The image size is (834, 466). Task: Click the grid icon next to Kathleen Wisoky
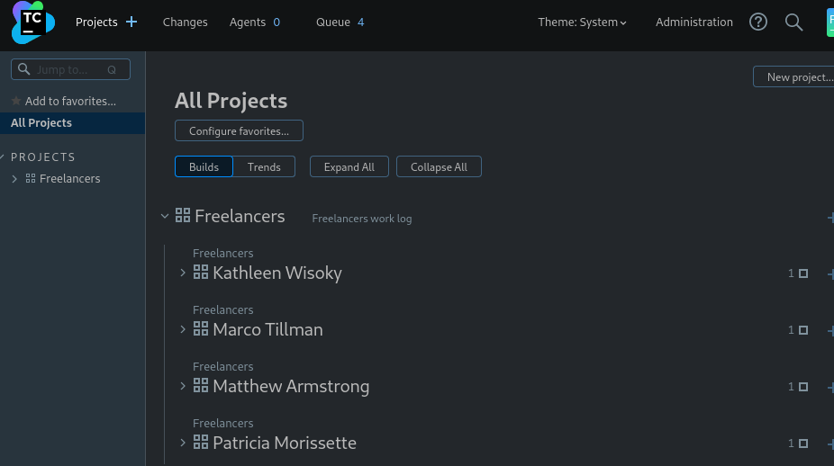tap(201, 272)
